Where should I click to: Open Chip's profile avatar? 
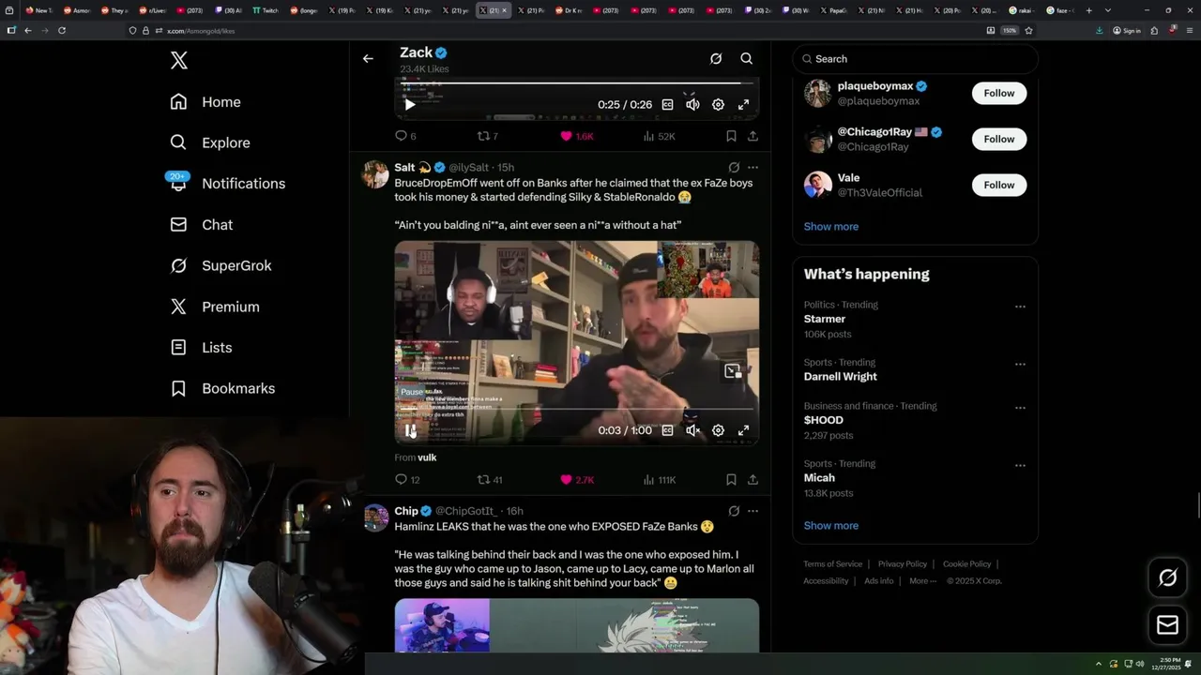coord(375,517)
